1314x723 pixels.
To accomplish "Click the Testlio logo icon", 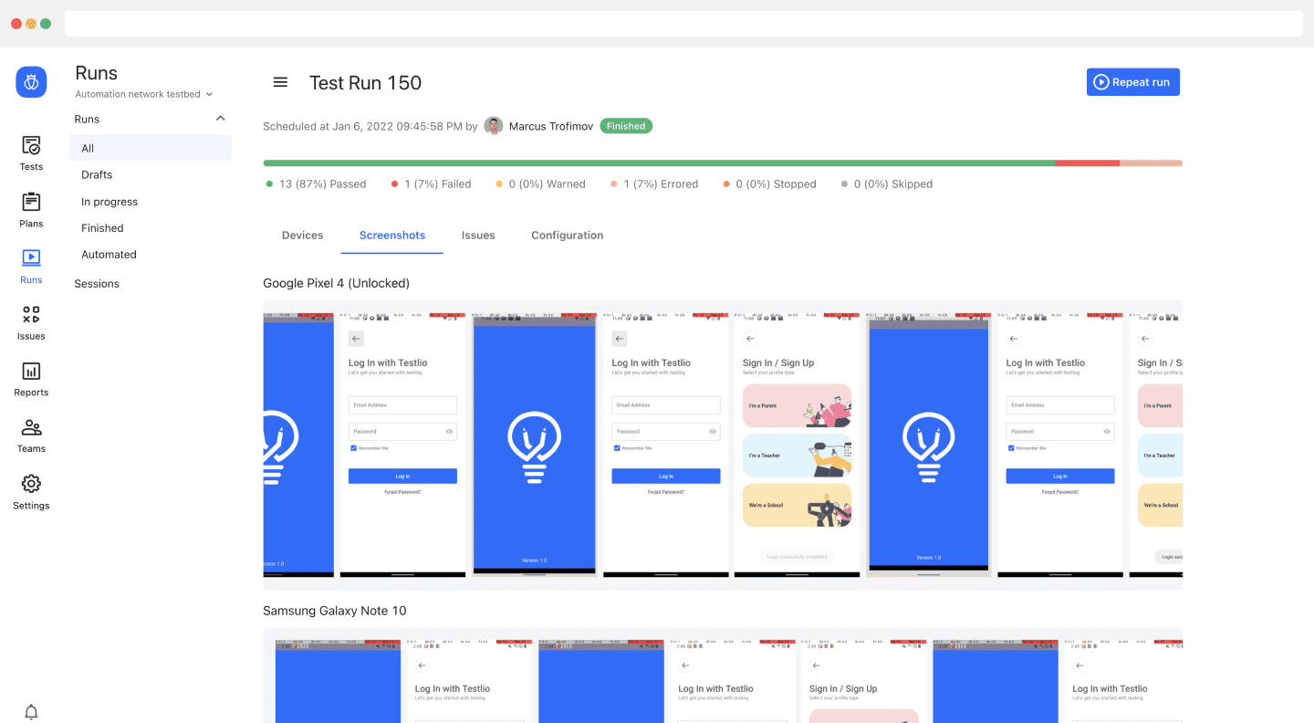I will [31, 81].
